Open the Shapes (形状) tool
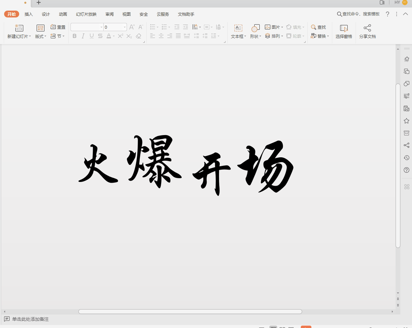Screen dimensions: 412x328 [255, 28]
